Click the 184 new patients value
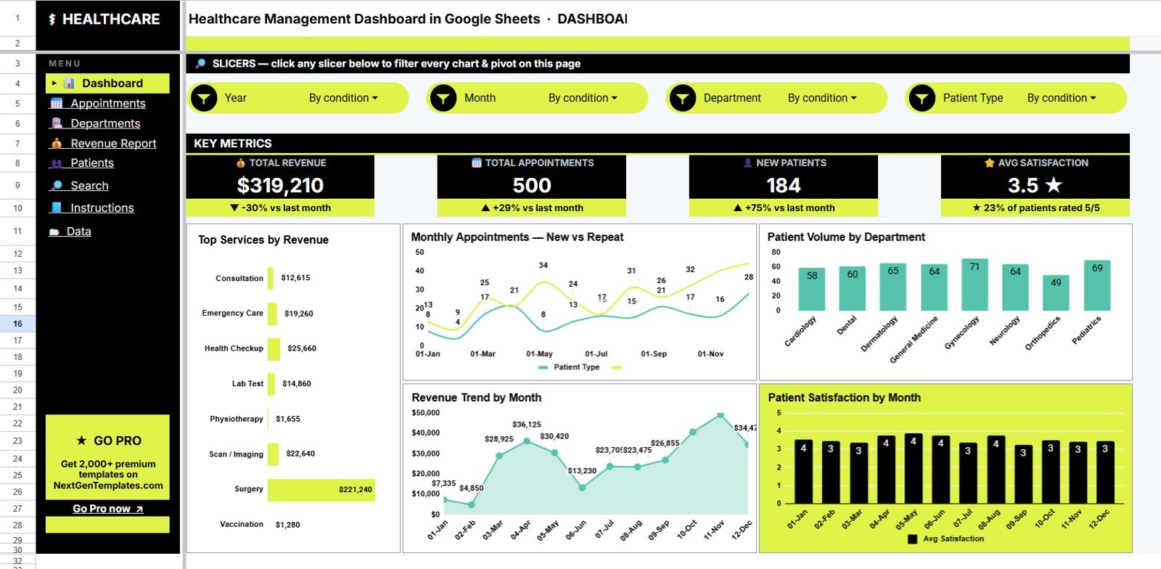The image size is (1161, 569). coord(784,186)
